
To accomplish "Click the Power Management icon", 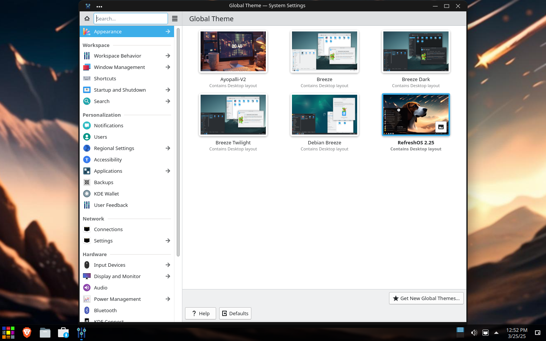I will (87, 299).
